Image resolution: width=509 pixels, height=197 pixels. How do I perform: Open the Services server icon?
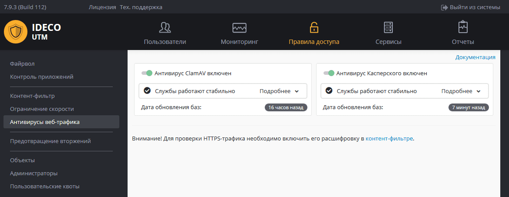click(x=388, y=28)
